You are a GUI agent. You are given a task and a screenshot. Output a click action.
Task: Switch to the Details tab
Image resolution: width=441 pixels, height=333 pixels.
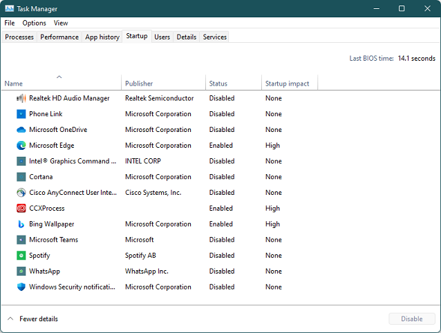coord(186,37)
